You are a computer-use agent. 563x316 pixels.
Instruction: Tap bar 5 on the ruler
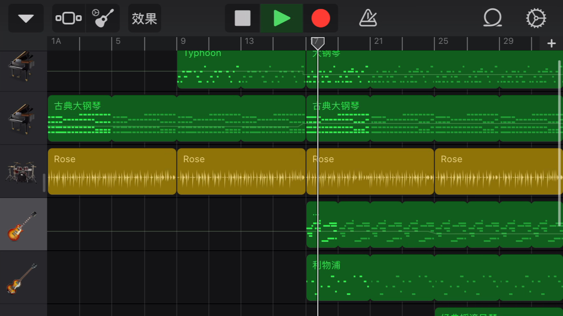118,41
